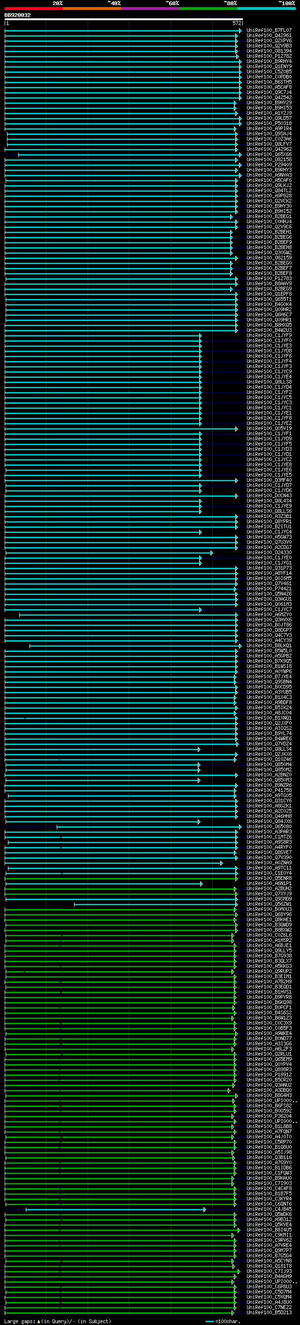
Task: Click the orange ~40% identity legend segment
Action: tap(92, 9)
